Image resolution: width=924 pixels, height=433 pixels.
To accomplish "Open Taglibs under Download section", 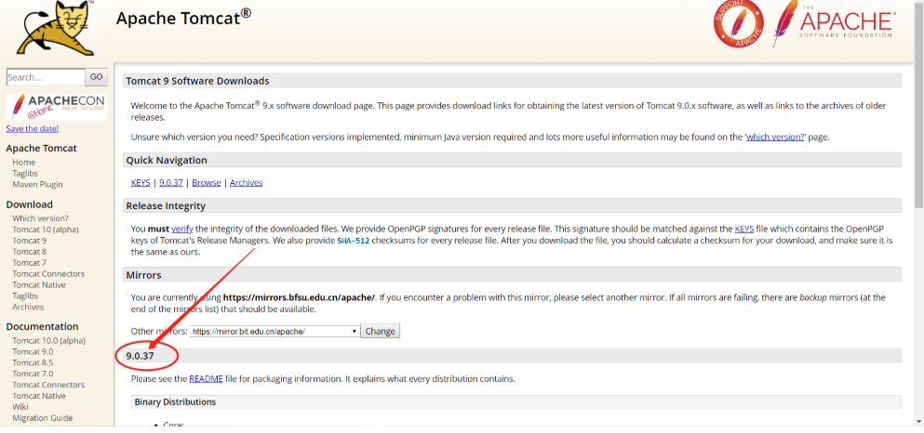I will (25, 296).
